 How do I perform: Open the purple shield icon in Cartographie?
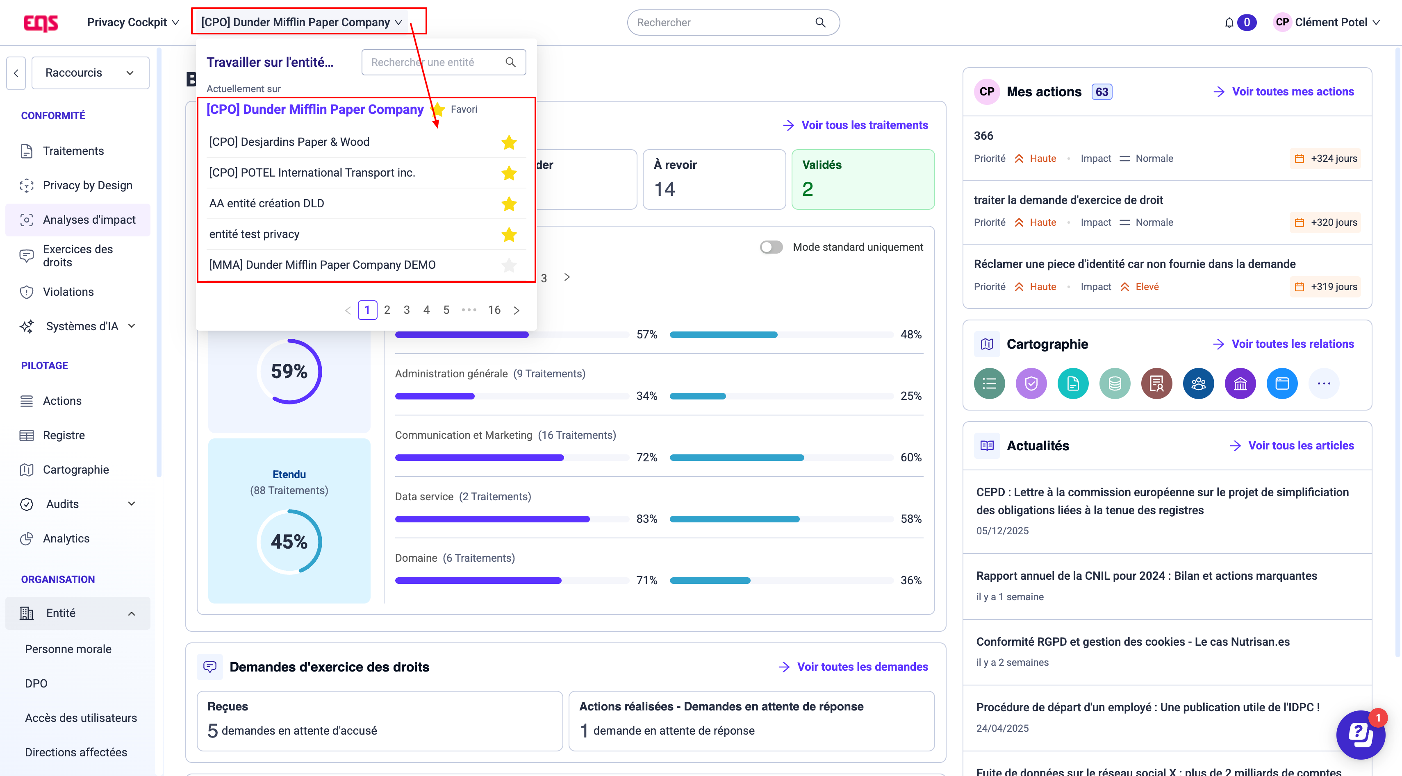tap(1031, 383)
